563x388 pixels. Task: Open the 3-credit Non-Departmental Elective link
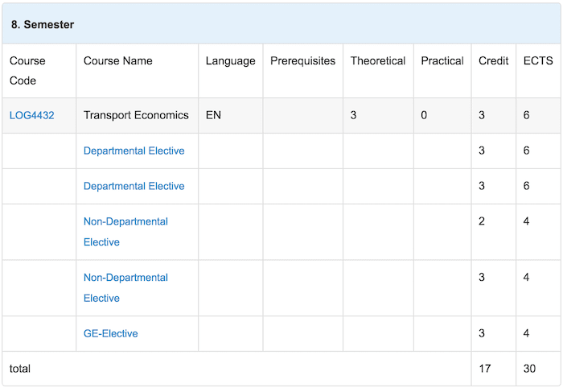pos(125,287)
